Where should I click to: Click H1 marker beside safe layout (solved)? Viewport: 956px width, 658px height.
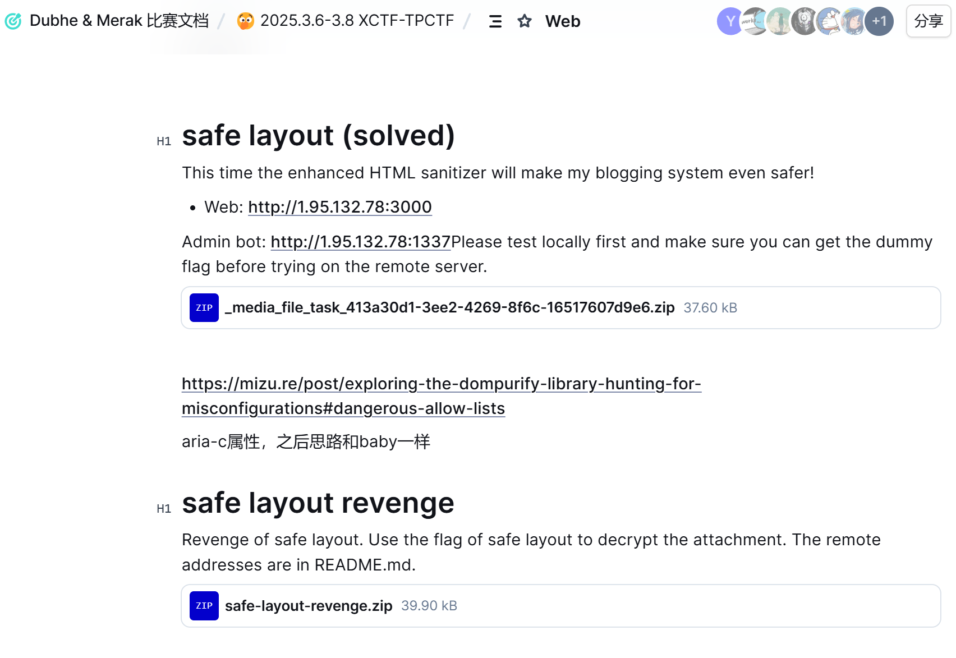point(164,141)
